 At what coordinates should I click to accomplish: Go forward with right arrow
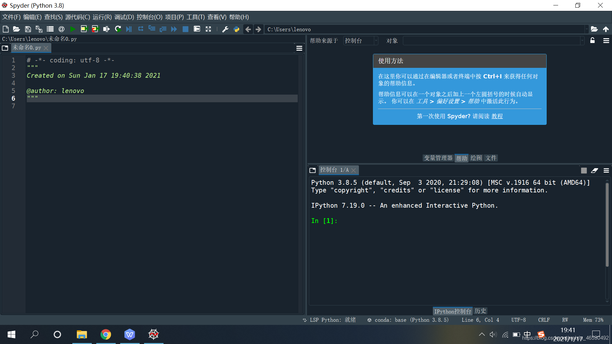coord(259,29)
